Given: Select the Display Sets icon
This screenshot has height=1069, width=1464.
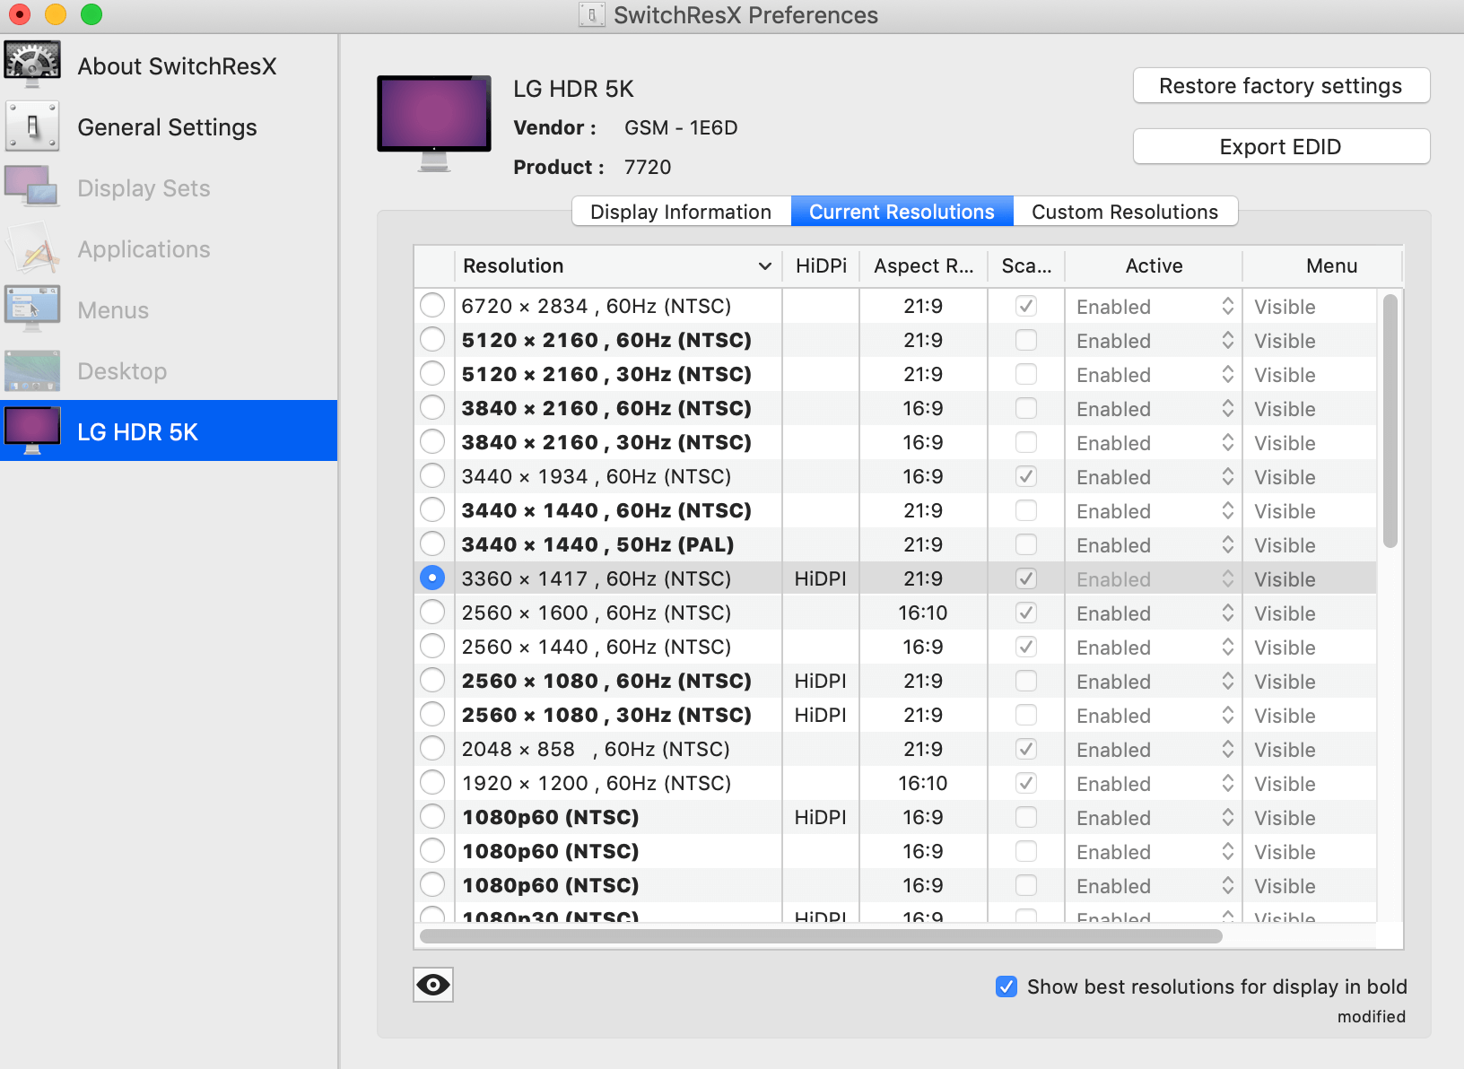Looking at the screenshot, I should click(x=32, y=187).
